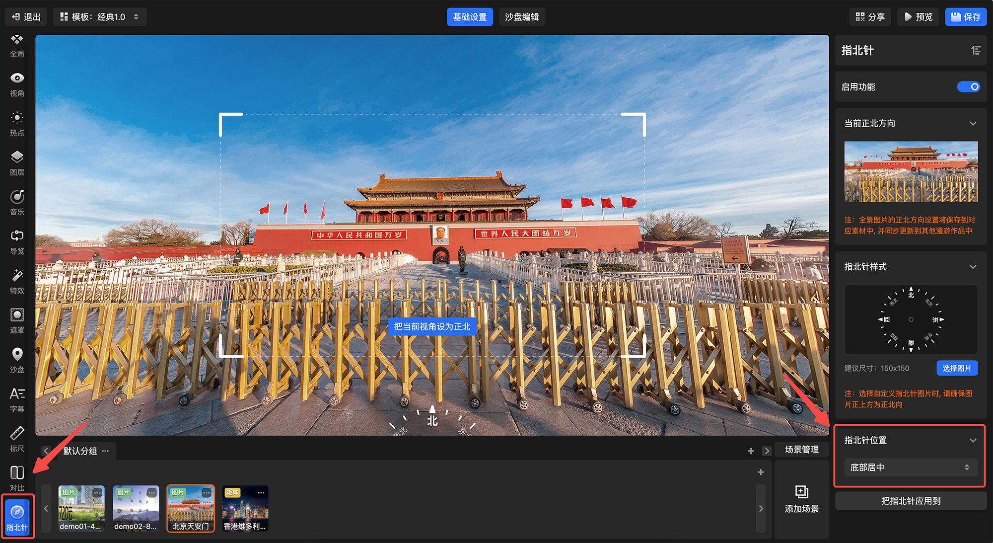Switch to the 基础设置 tab
The image size is (993, 543).
pos(469,17)
